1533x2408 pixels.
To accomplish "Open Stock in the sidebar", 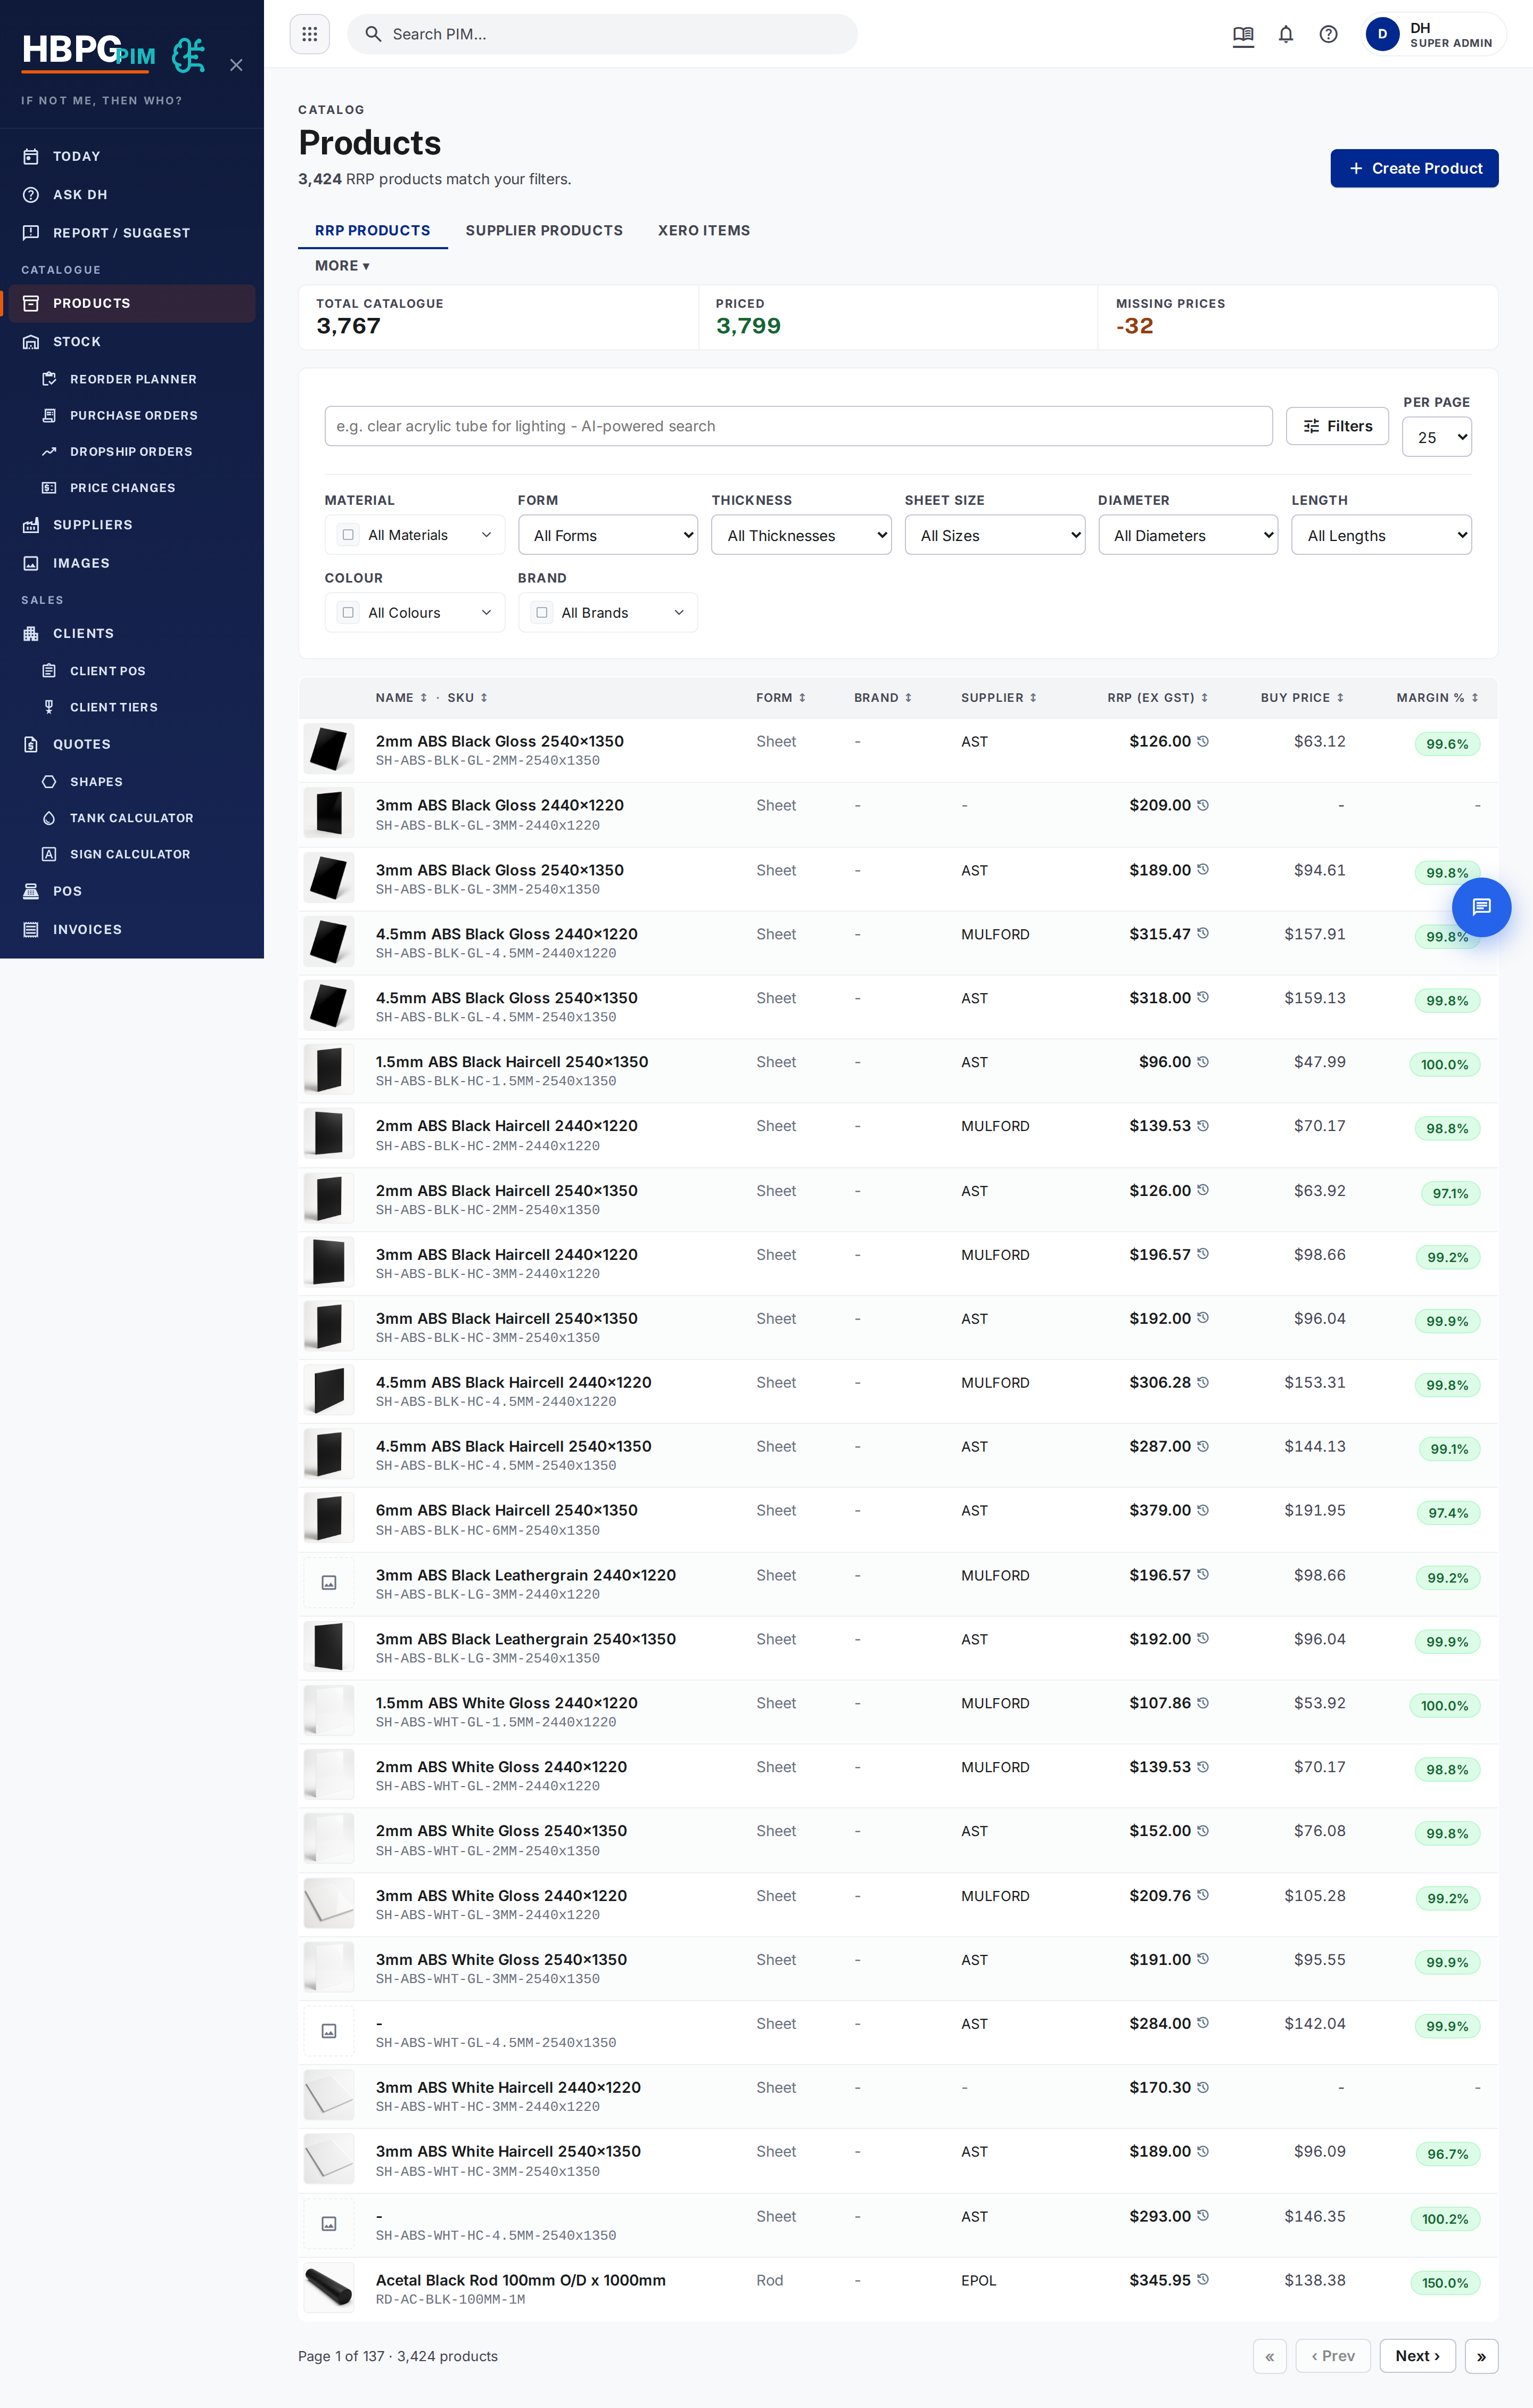I will tap(132, 342).
